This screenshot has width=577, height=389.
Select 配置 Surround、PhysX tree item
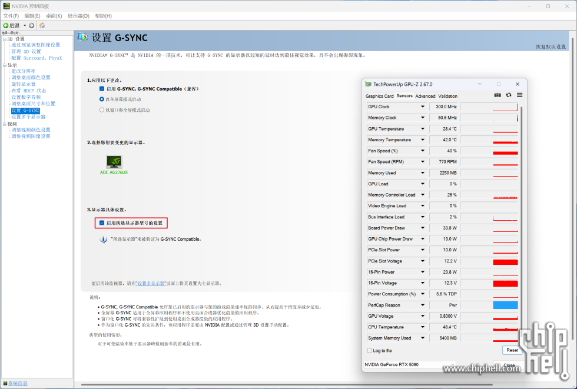point(37,58)
